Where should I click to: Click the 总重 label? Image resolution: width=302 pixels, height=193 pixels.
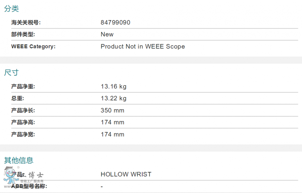[17, 99]
